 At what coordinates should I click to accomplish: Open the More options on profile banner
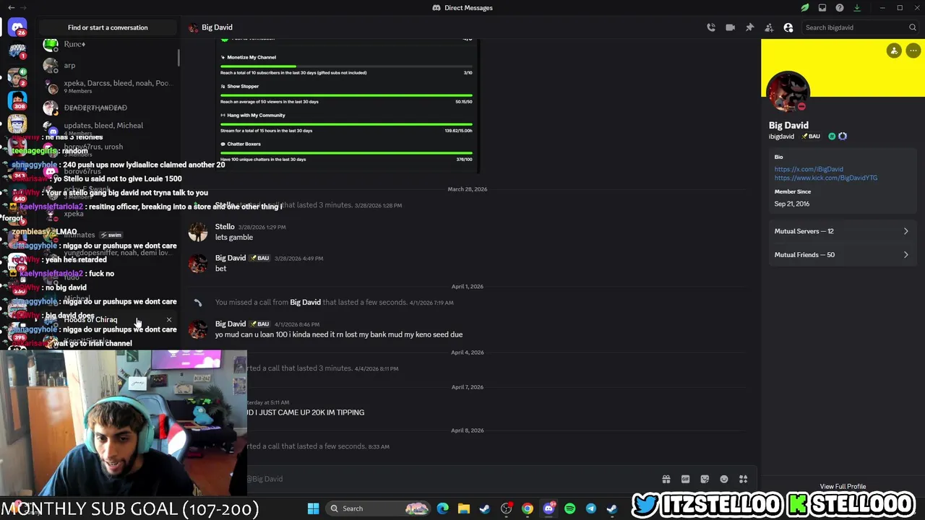(x=913, y=51)
